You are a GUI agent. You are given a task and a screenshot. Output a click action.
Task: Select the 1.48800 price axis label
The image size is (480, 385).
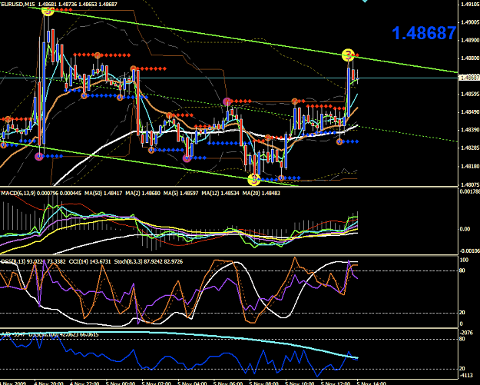tap(470, 58)
